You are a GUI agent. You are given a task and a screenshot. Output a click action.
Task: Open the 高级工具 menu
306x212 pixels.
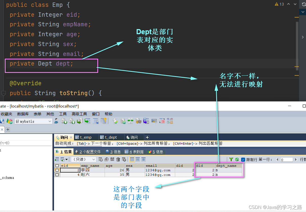pos(79,114)
